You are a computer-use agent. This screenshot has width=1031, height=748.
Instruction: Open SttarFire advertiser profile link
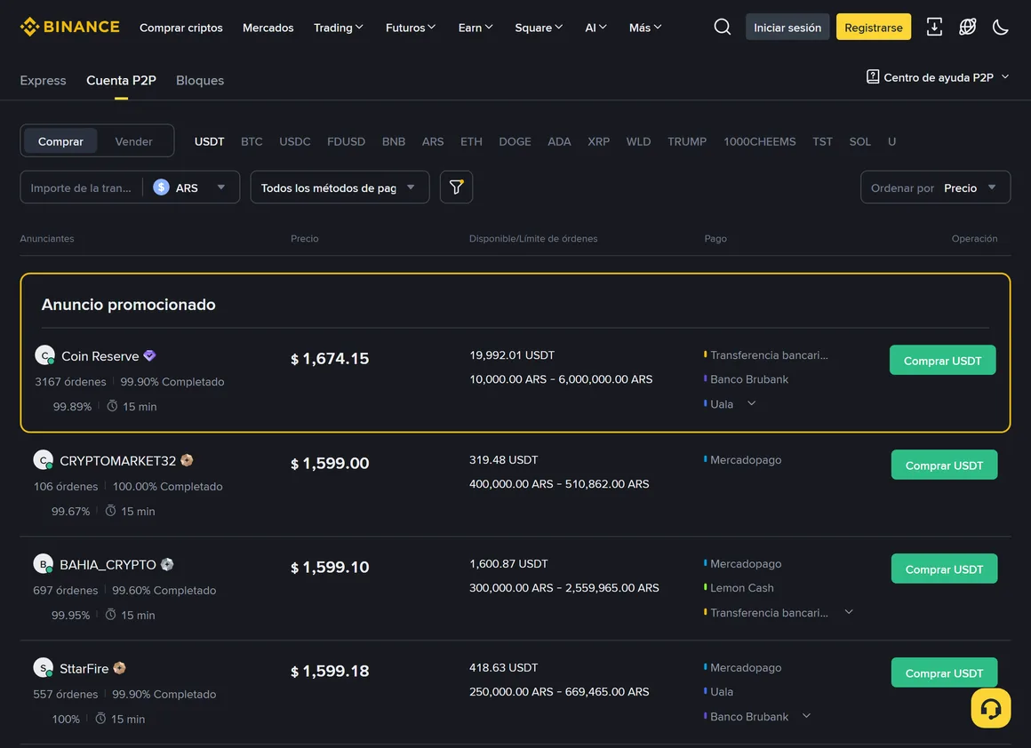[84, 668]
